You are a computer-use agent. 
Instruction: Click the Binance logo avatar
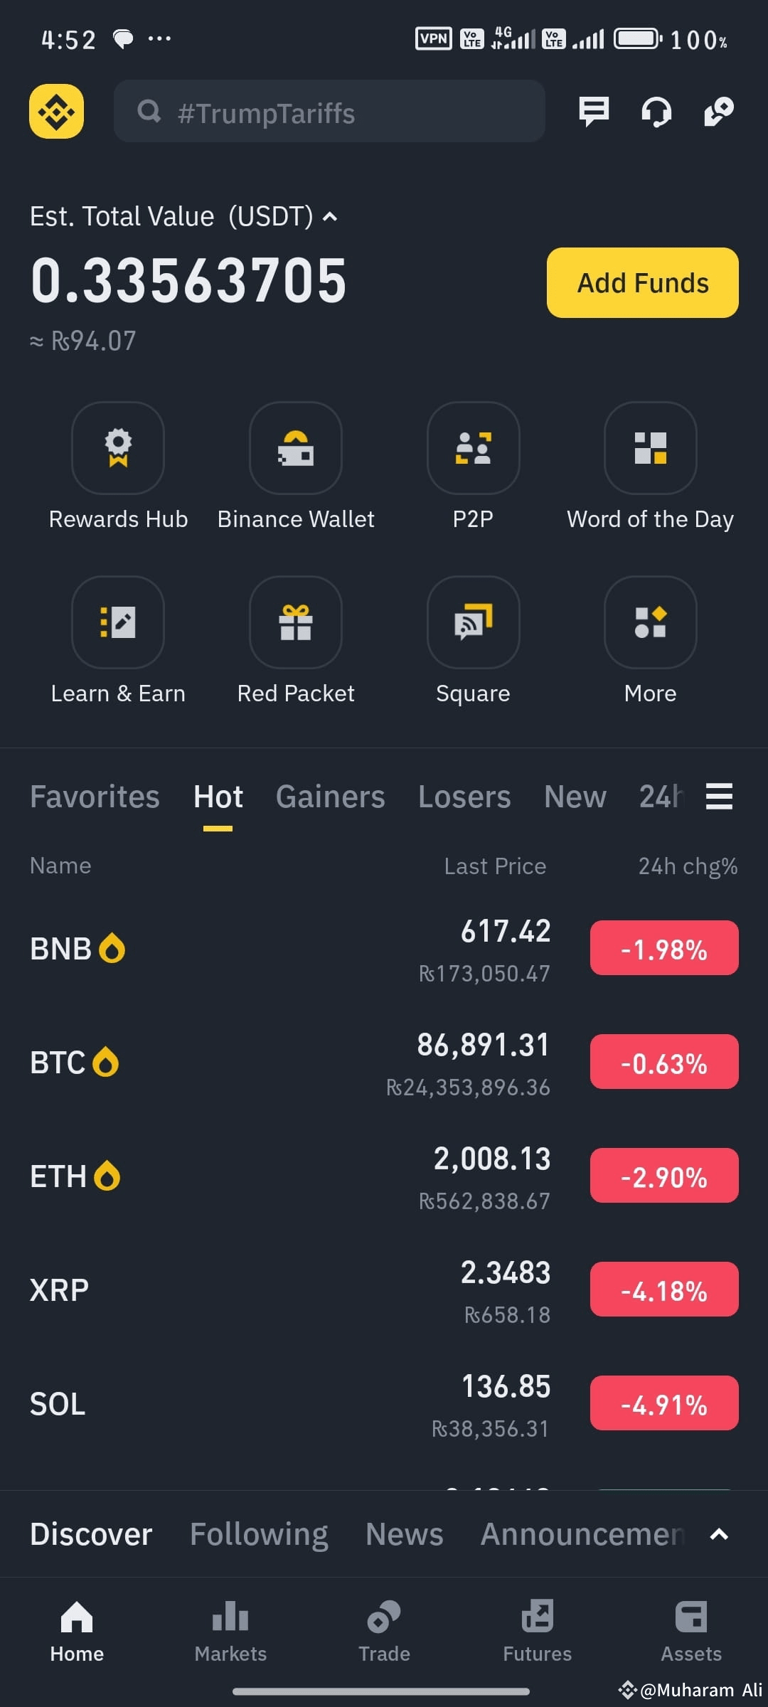(56, 111)
